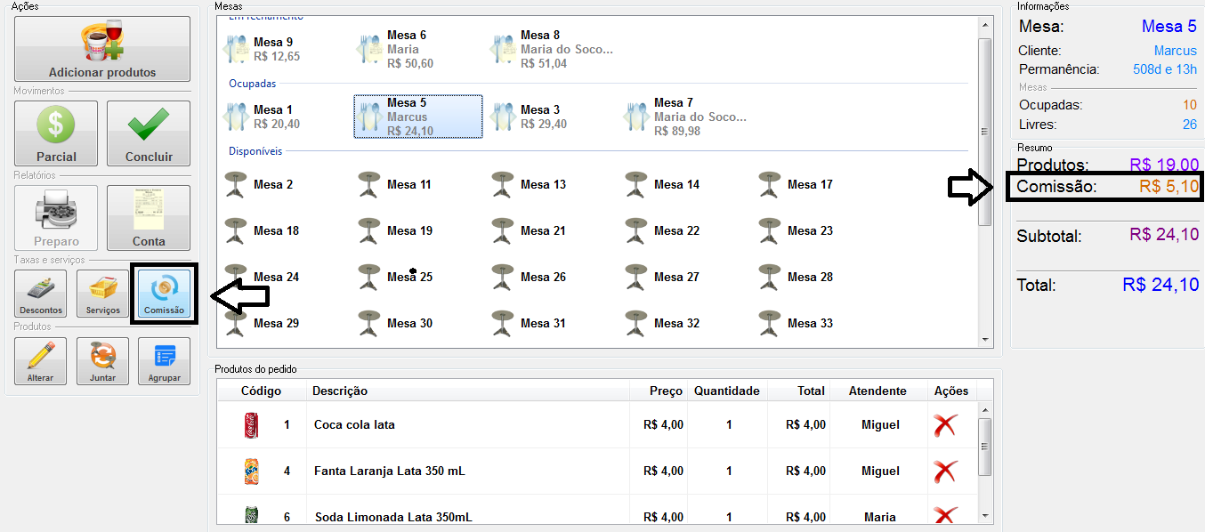Image resolution: width=1205 pixels, height=532 pixels.
Task: Click the 'Disponíveis' section header
Action: click(x=255, y=151)
